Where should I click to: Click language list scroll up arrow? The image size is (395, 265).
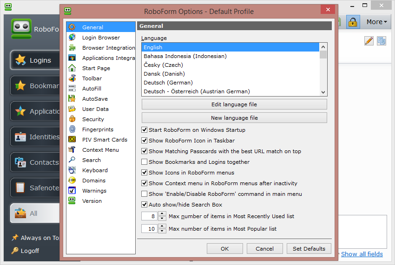(323, 47)
